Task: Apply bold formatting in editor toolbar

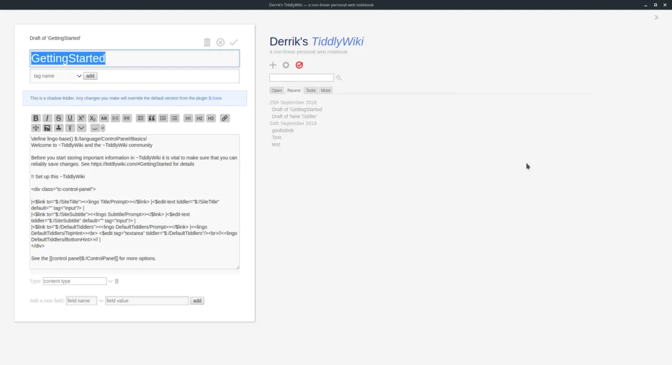Action: tap(36, 118)
